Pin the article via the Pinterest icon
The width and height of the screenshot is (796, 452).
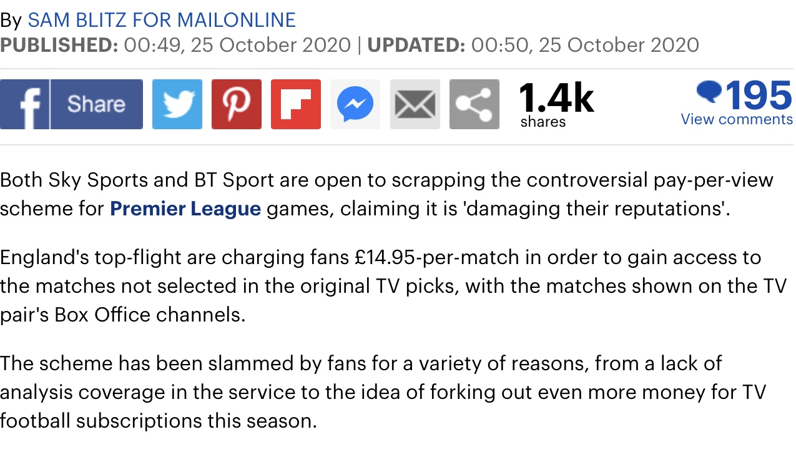click(x=237, y=104)
